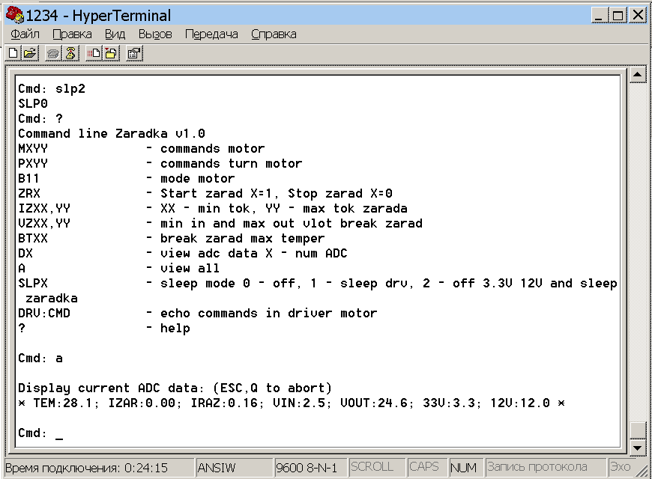Click the scrollbar up arrow
Image resolution: width=652 pixels, height=479 pixels.
(638, 75)
